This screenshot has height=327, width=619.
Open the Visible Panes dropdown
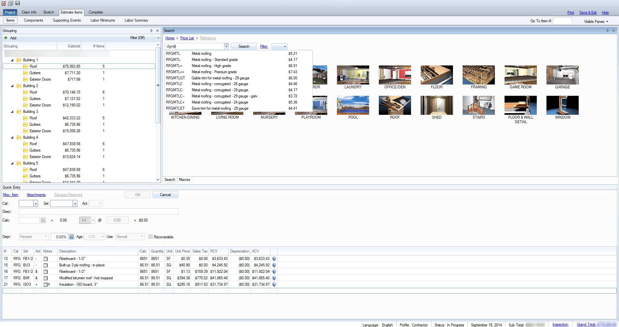(596, 22)
